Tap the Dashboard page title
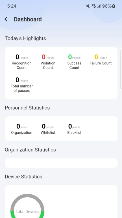 point(28,19)
